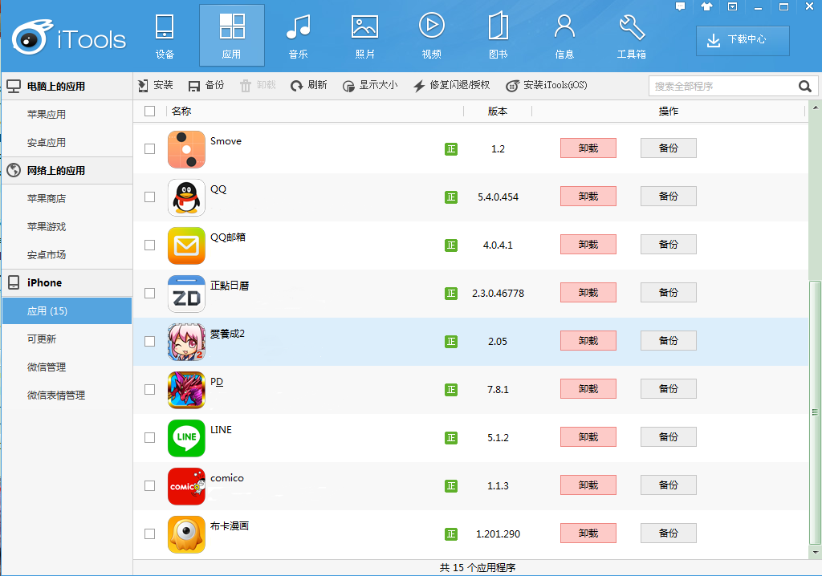822x576 pixels.
Task: Check the QQ邮箱 row checkbox
Action: click(x=150, y=245)
